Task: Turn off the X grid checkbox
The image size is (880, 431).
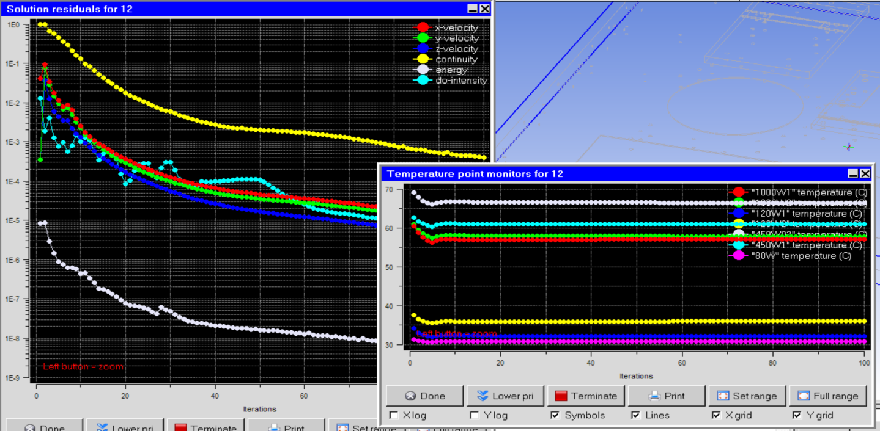Action: click(x=716, y=415)
